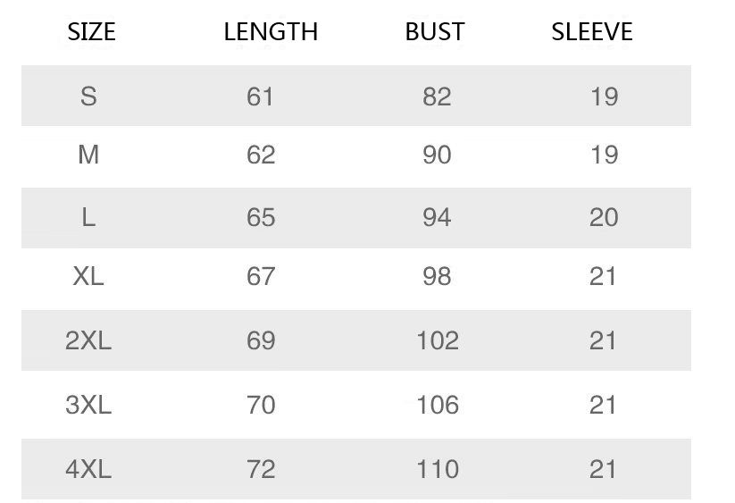Select the XL size row label
The height and width of the screenshot is (503, 735).
tap(88, 276)
